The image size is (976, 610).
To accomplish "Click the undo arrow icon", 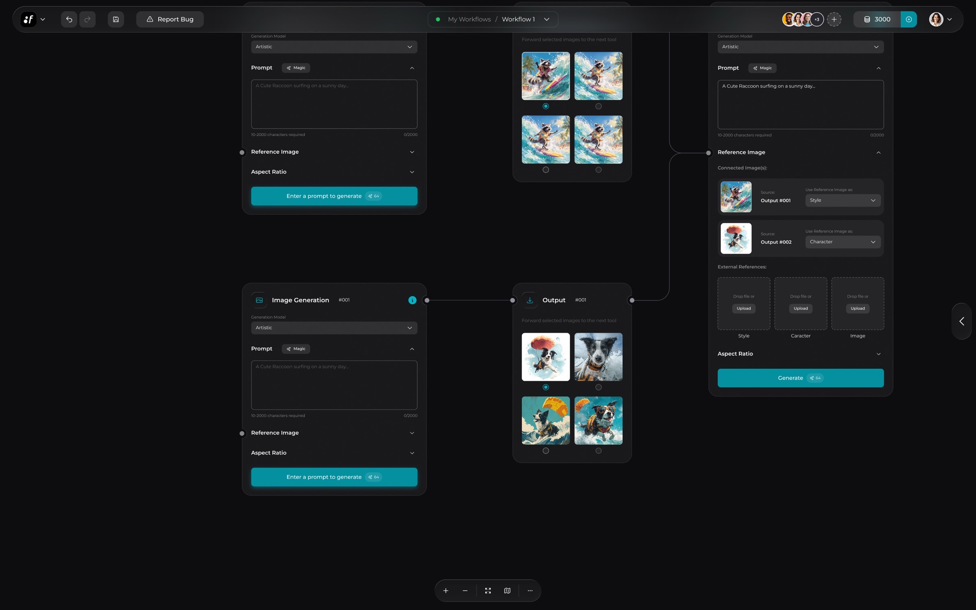I will 69,19.
